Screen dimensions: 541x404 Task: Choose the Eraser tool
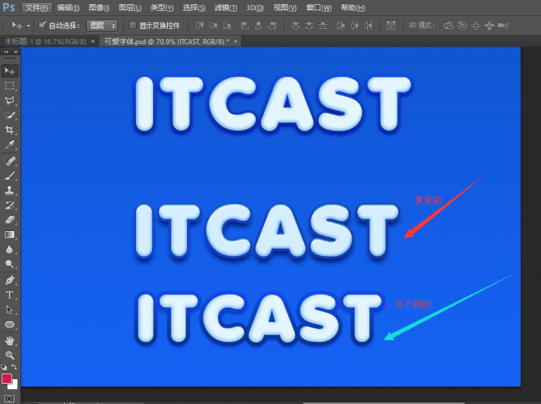9,220
